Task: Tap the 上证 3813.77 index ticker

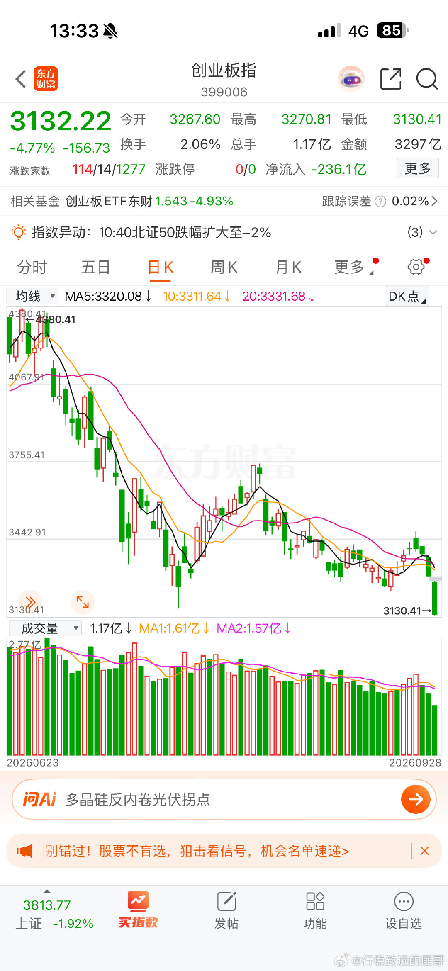Action: 54,914
